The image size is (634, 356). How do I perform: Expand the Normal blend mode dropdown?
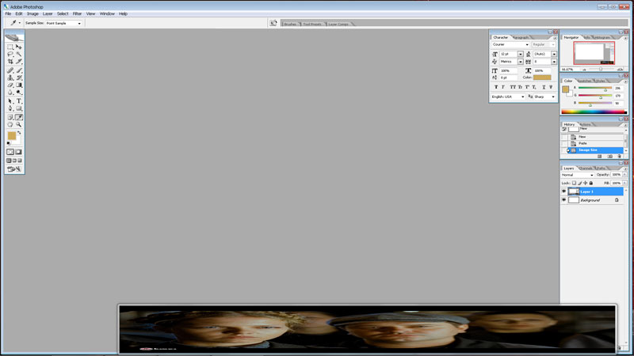click(578, 175)
